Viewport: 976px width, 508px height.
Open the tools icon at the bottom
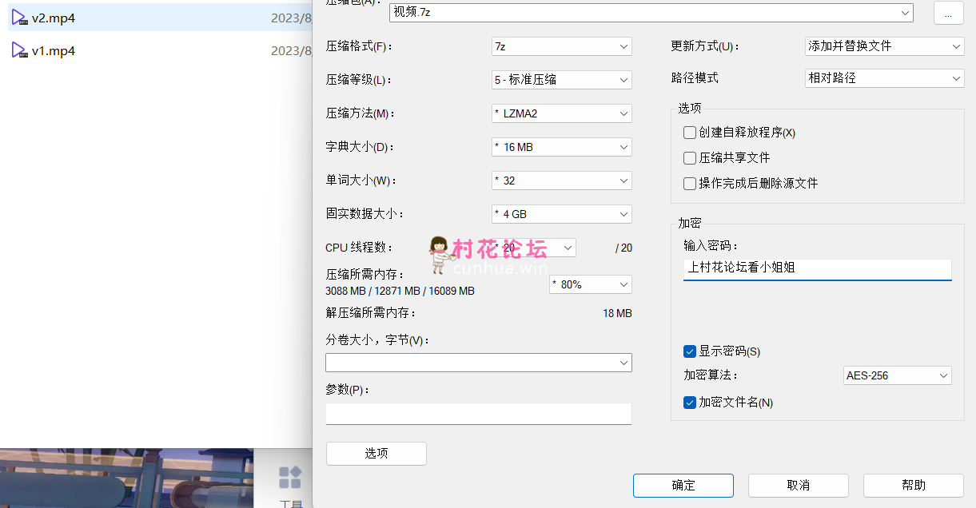coord(290,478)
